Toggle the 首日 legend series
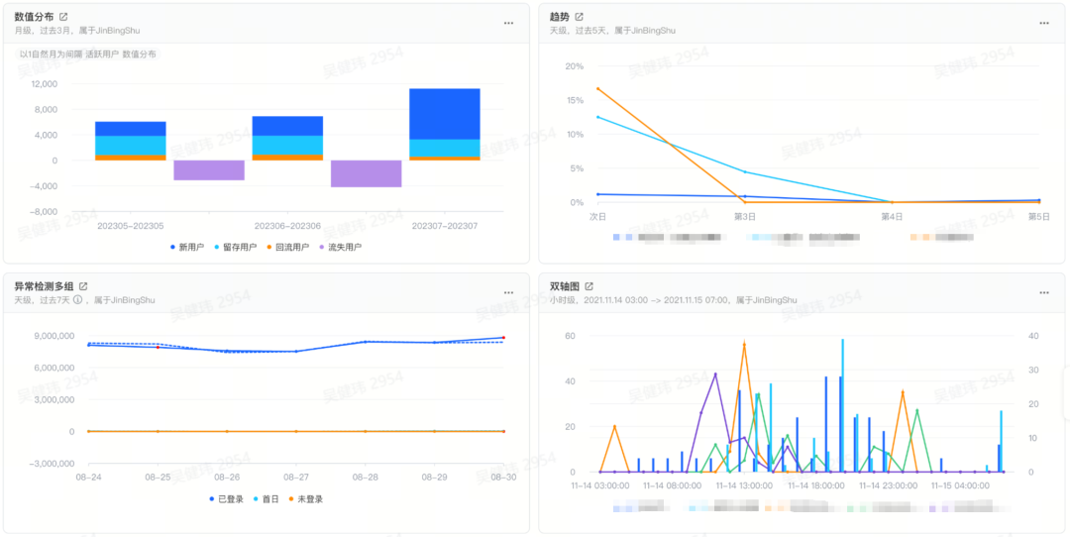1070x537 pixels. pyautogui.click(x=266, y=499)
